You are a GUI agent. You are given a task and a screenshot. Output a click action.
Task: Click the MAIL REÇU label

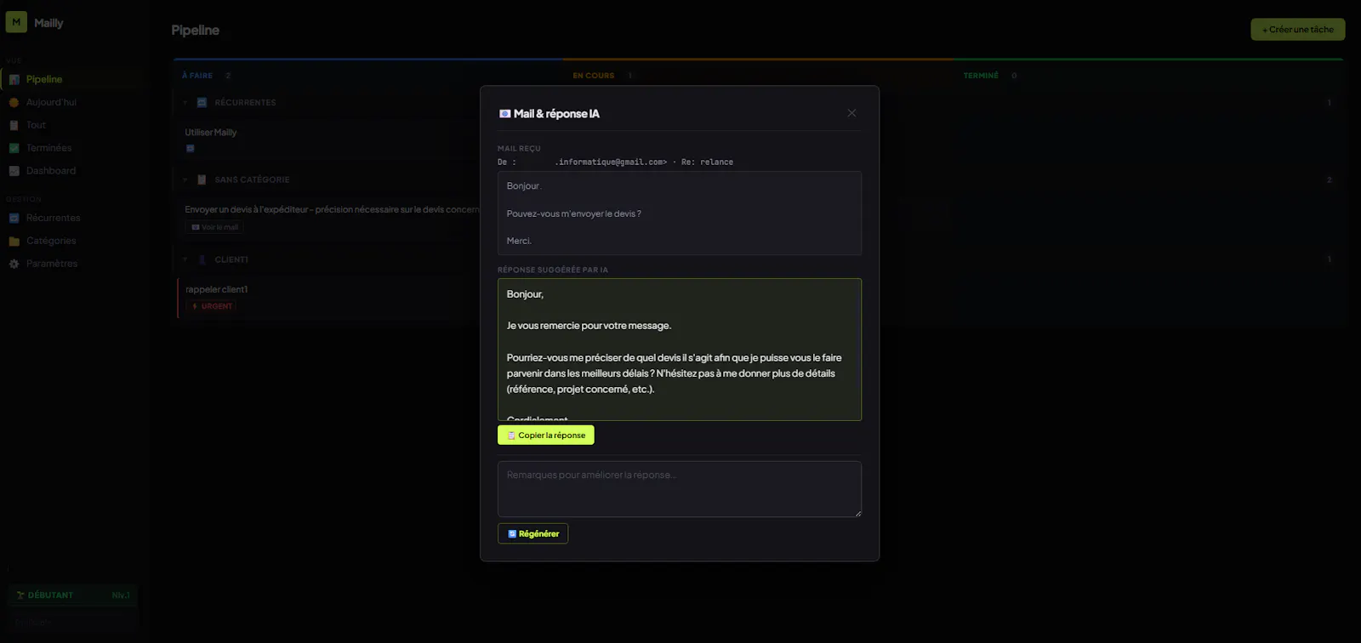[519, 148]
